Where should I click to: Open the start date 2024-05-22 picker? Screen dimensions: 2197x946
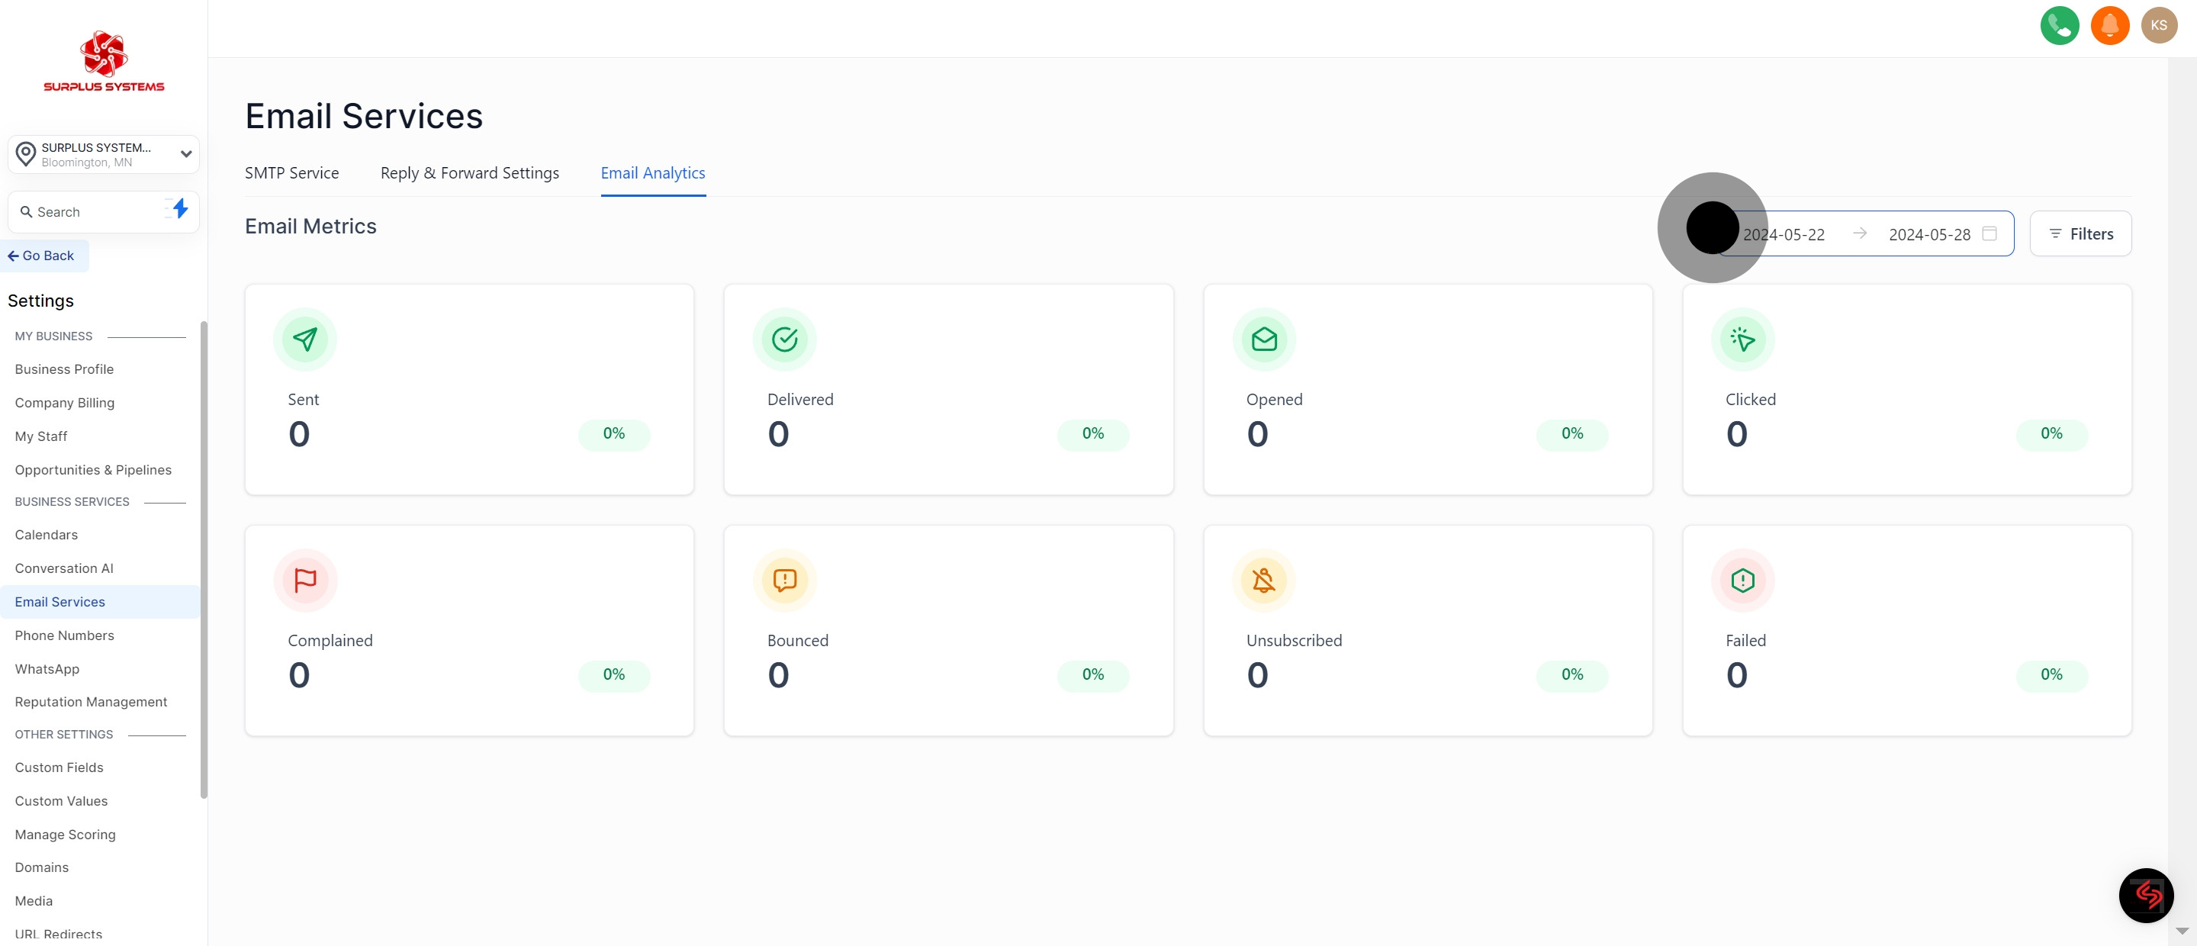coord(1784,234)
